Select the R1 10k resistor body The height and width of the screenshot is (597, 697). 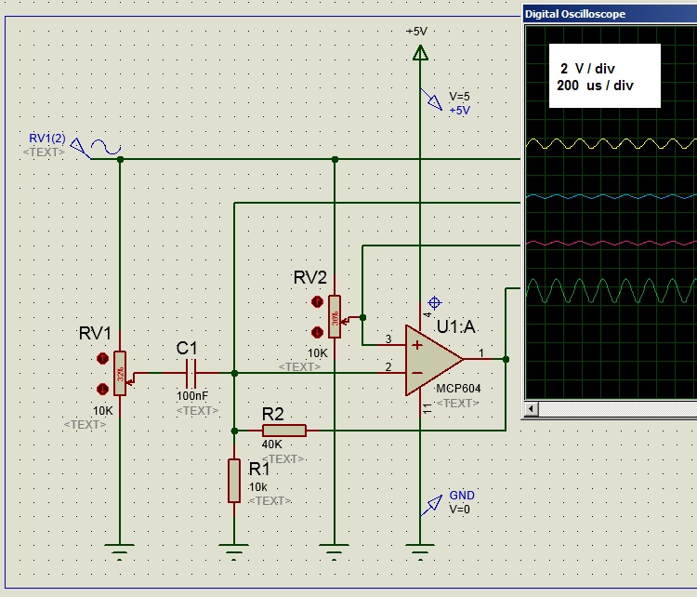tap(234, 481)
